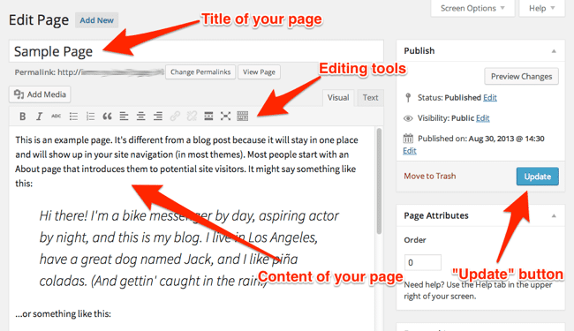Click Change Permalinks button

pos(200,72)
